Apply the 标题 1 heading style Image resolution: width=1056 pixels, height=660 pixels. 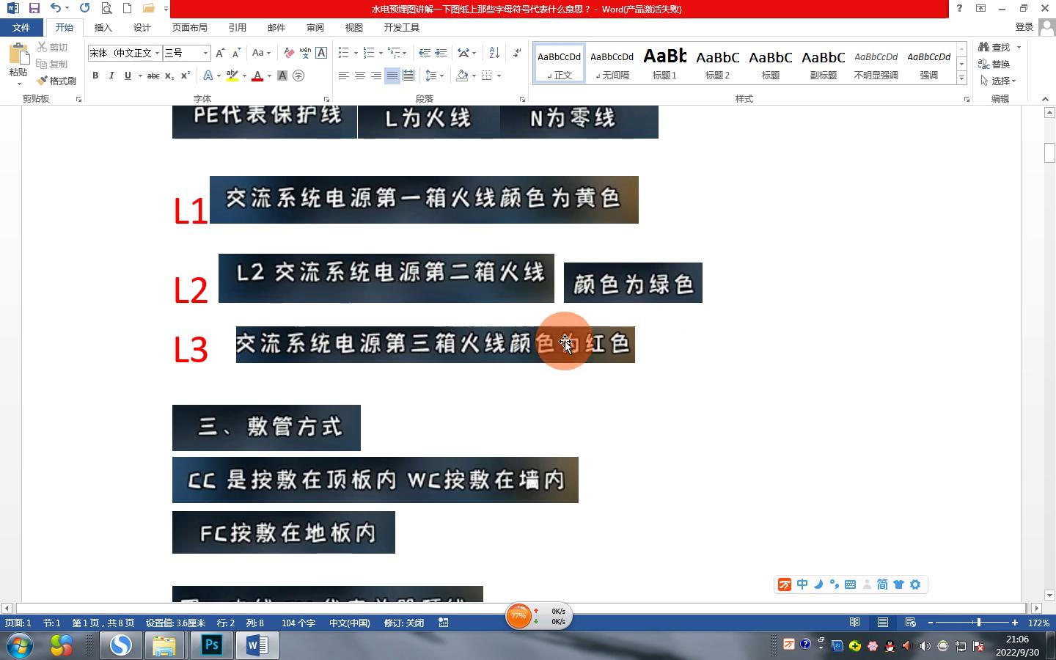(x=664, y=62)
